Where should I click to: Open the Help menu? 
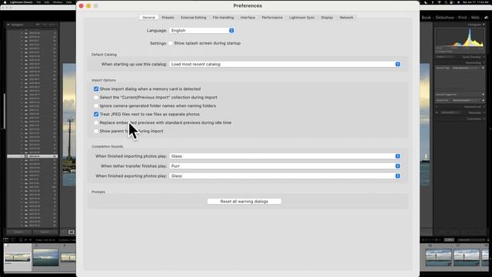68,2
